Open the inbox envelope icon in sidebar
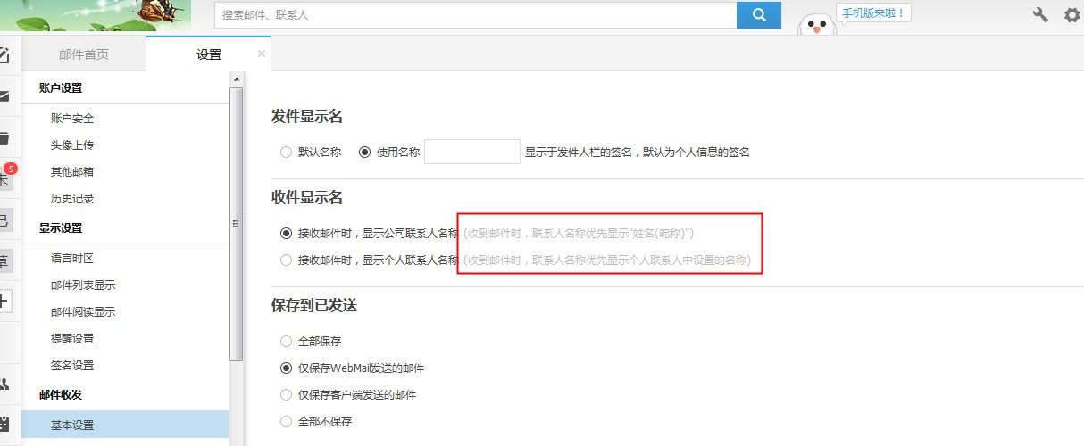The image size is (1084, 446). (x=4, y=96)
